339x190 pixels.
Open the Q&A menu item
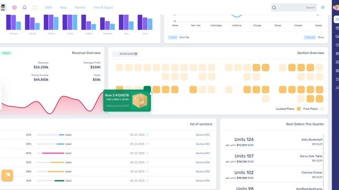click(48, 7)
